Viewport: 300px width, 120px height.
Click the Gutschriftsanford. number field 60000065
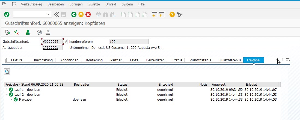[x=52, y=41]
